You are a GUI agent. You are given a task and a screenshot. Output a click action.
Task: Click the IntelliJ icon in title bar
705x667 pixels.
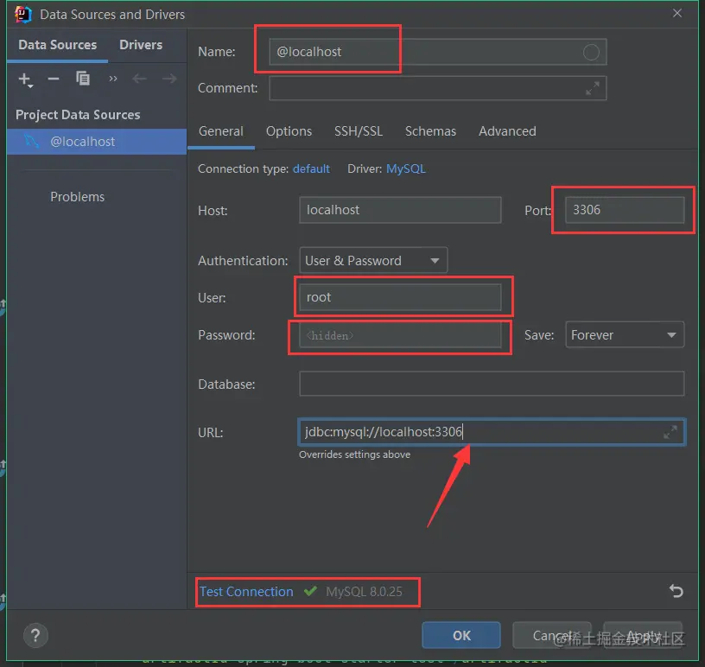coord(22,15)
